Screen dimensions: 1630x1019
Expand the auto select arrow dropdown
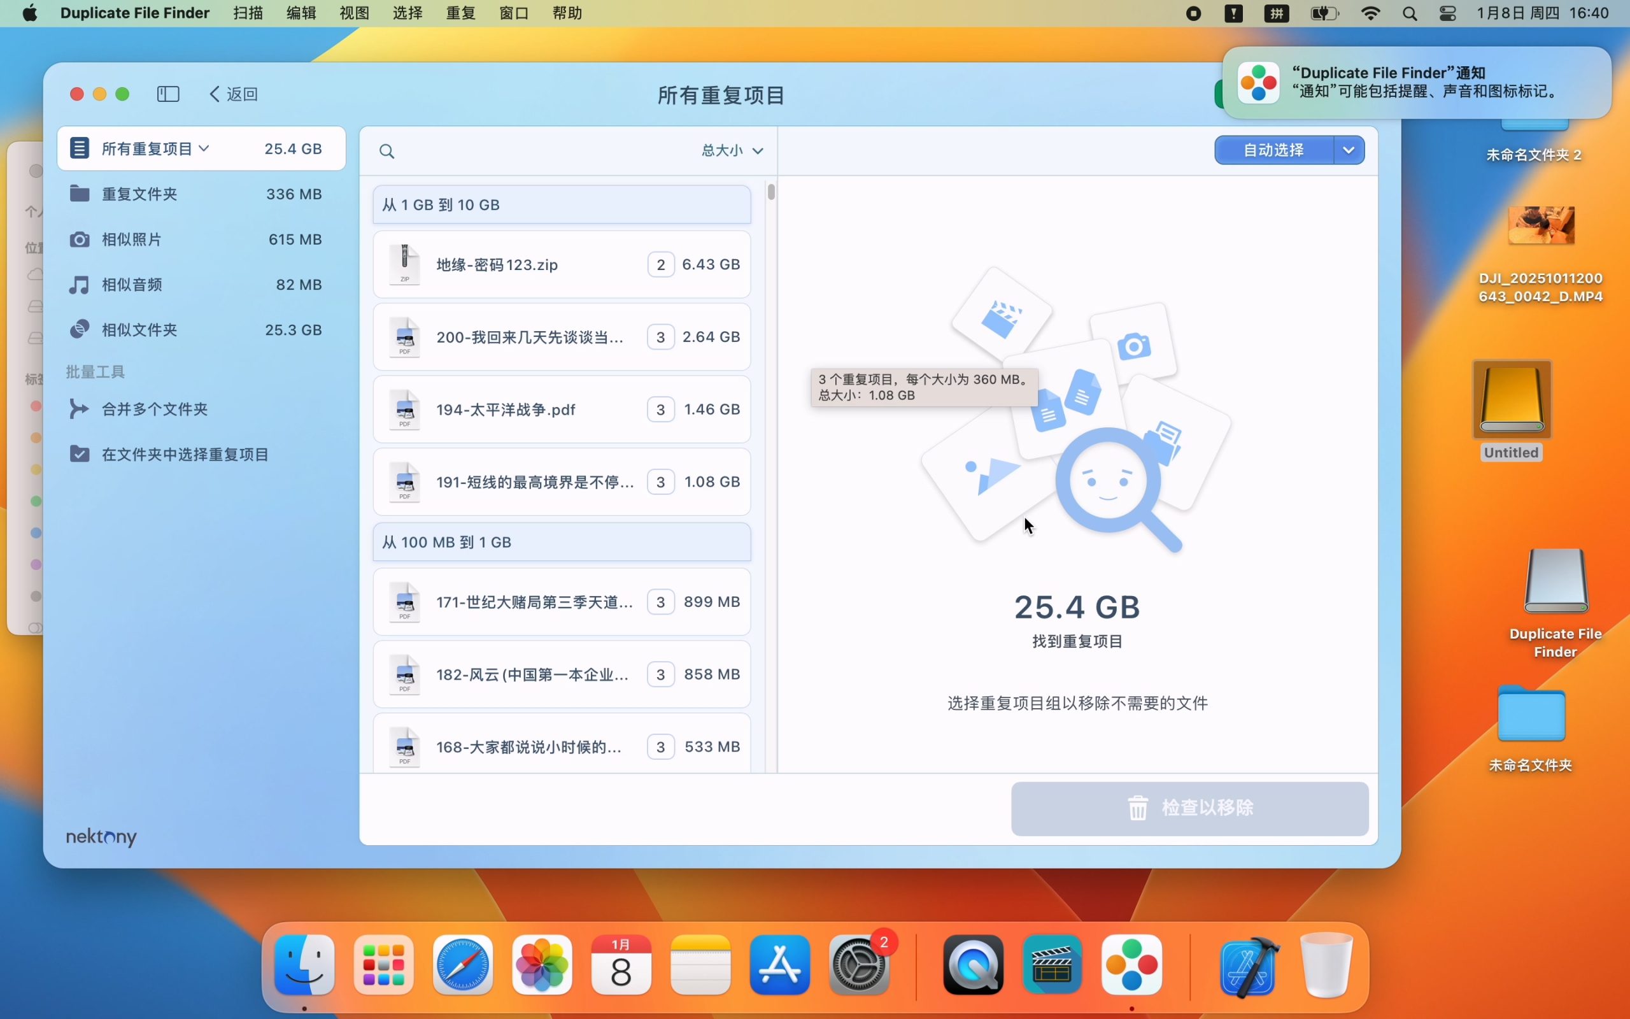[1349, 150]
